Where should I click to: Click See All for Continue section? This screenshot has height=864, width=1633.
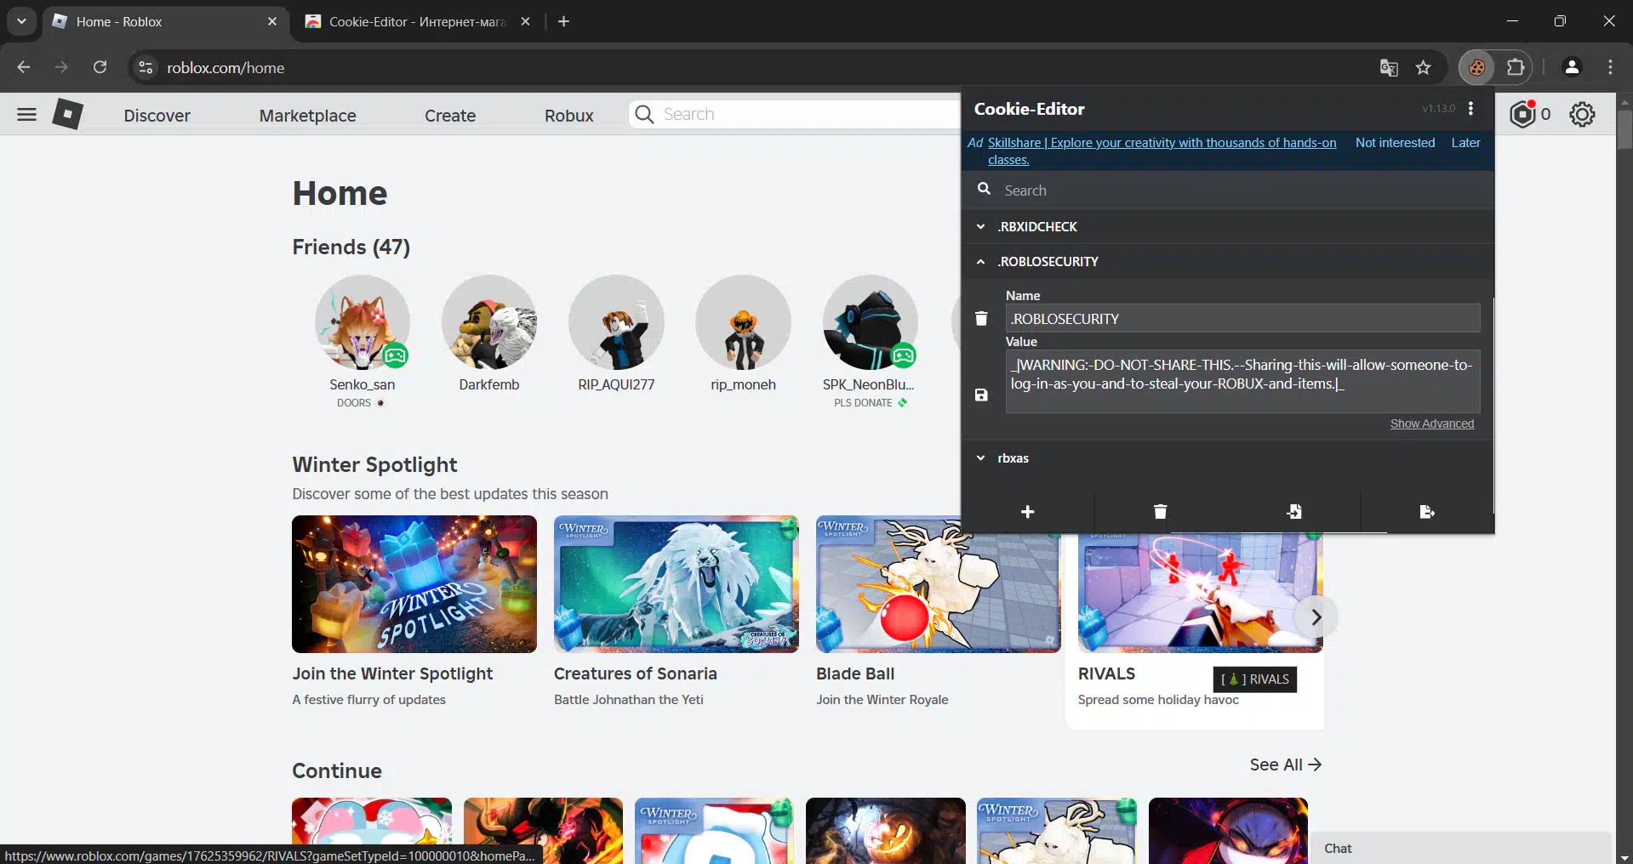tap(1285, 765)
